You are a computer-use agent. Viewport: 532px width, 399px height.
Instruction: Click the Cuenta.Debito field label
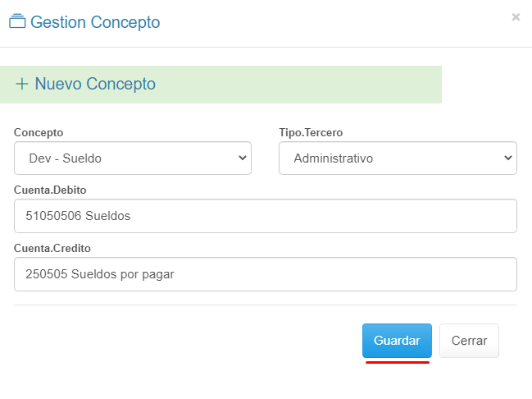click(x=50, y=190)
